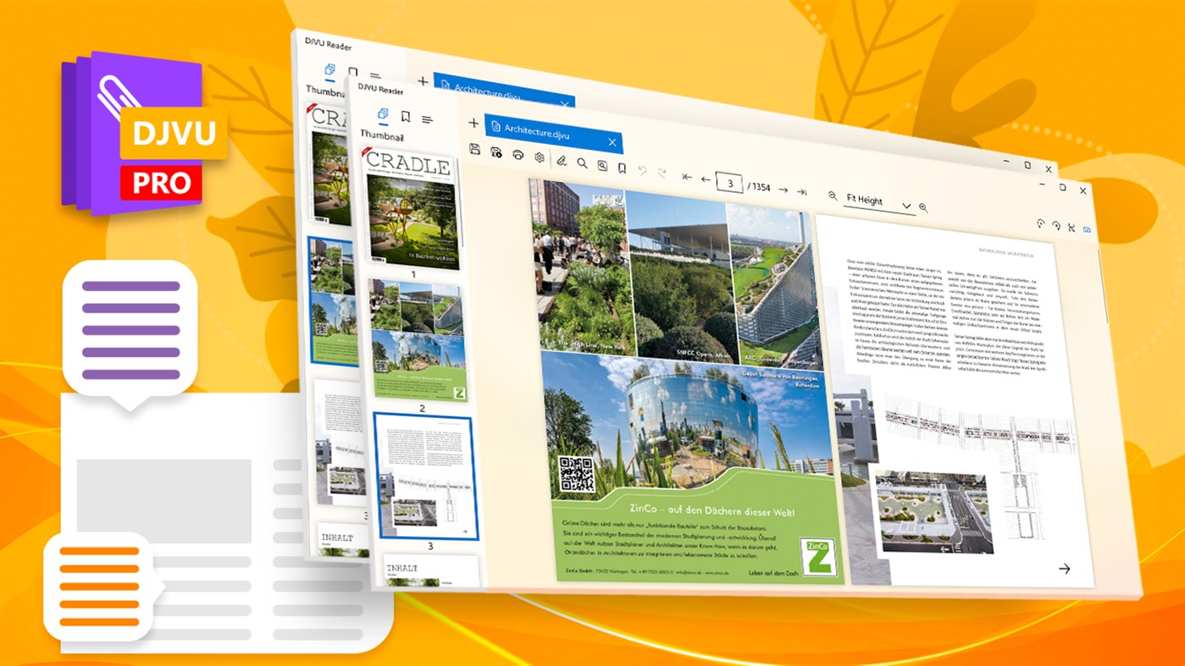Click the page number input showing 3
The image size is (1185, 666).
coord(729,183)
